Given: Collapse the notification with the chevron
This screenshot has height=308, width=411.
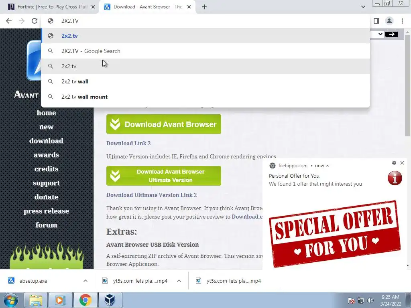Looking at the screenshot, I should [x=328, y=166].
